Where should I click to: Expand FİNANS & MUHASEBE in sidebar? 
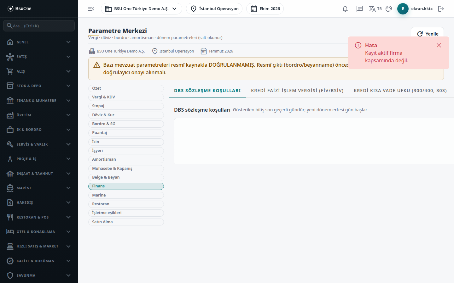click(39, 101)
